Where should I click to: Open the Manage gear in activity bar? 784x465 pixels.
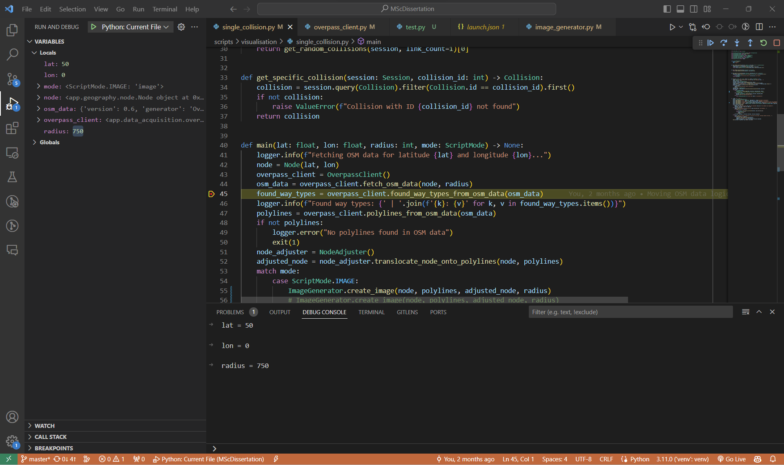pyautogui.click(x=12, y=441)
